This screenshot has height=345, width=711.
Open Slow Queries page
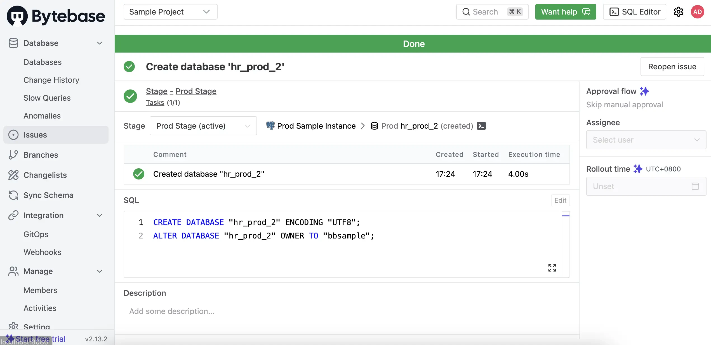click(47, 98)
